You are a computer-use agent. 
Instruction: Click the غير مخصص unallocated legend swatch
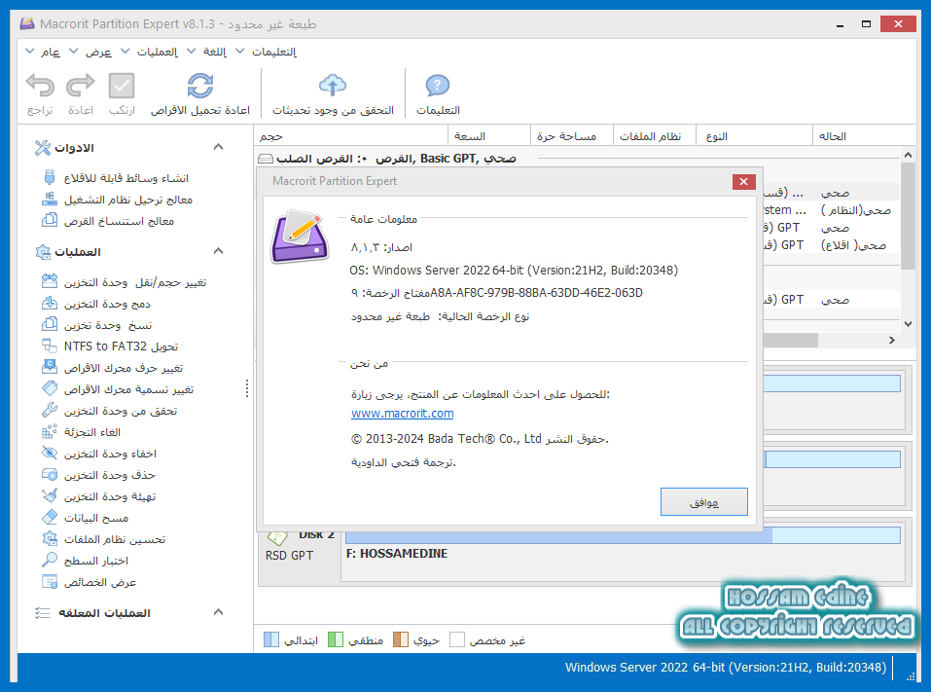point(457,639)
